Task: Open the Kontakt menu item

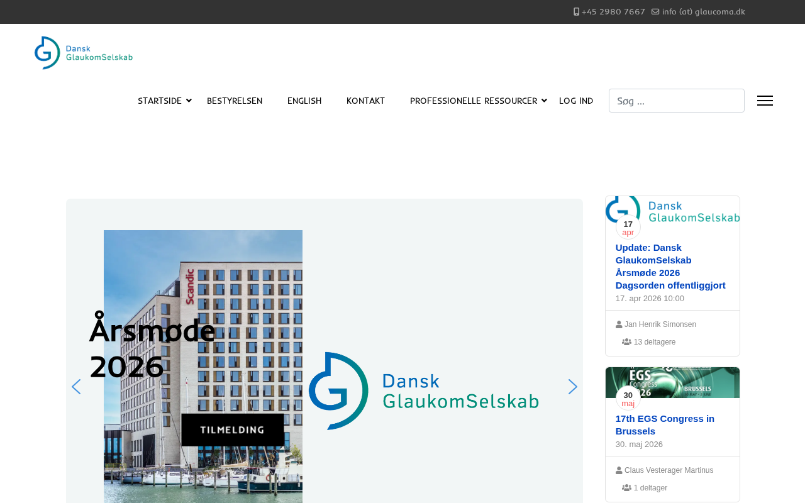Action: pyautogui.click(x=365, y=101)
